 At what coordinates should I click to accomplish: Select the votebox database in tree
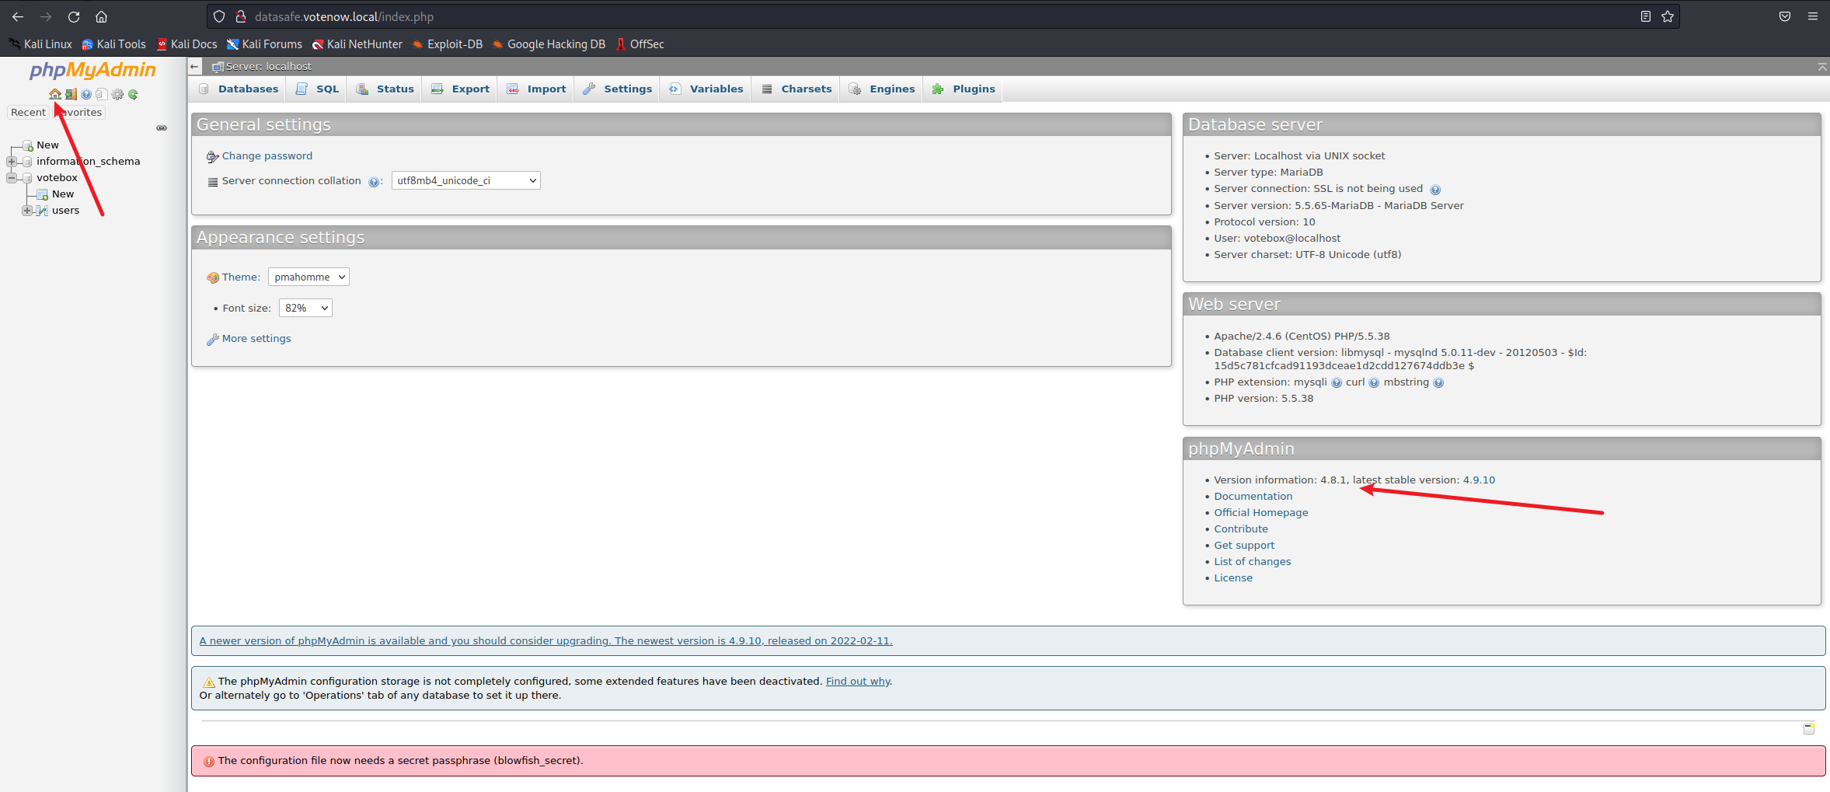click(57, 178)
